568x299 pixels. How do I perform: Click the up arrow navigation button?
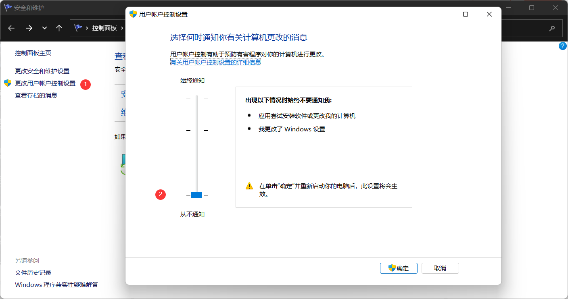pos(59,28)
